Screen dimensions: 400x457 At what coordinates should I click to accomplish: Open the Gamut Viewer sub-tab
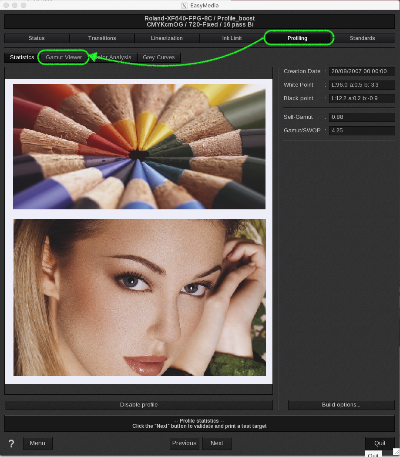click(64, 57)
